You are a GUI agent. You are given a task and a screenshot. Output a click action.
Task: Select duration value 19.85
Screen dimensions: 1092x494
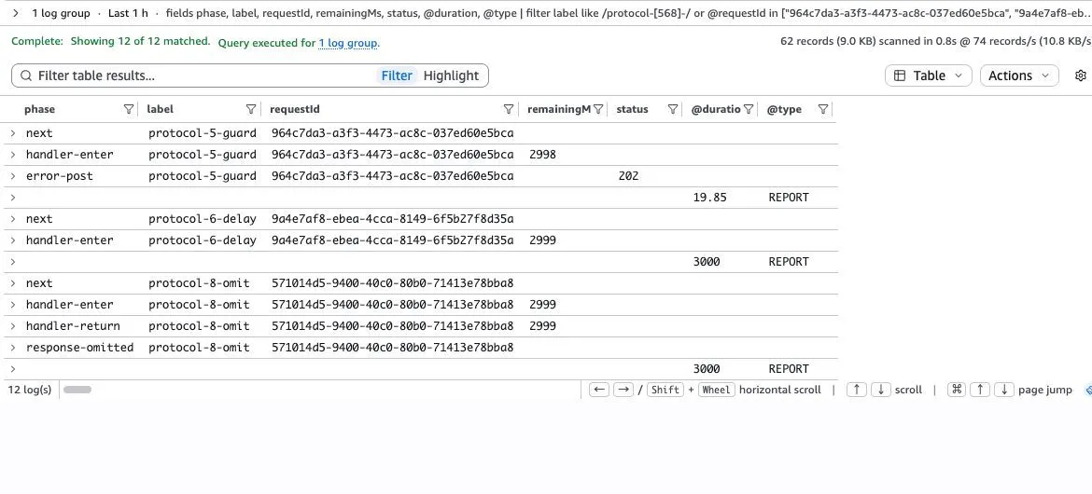coord(709,198)
